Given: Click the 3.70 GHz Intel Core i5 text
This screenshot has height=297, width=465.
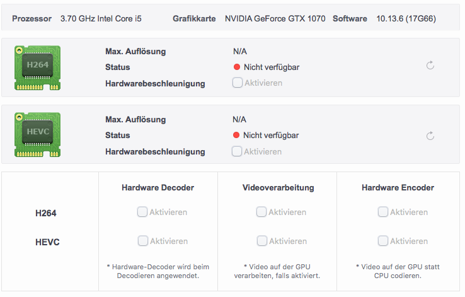Looking at the screenshot, I should (x=101, y=19).
